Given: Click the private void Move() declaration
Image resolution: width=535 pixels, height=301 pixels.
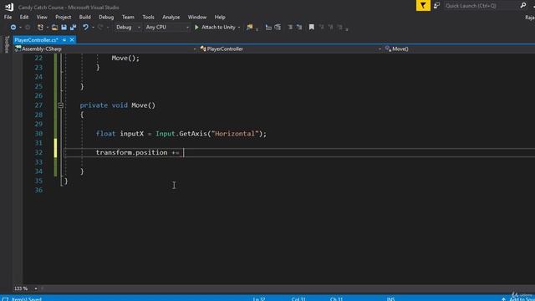Looking at the screenshot, I should coord(117,105).
